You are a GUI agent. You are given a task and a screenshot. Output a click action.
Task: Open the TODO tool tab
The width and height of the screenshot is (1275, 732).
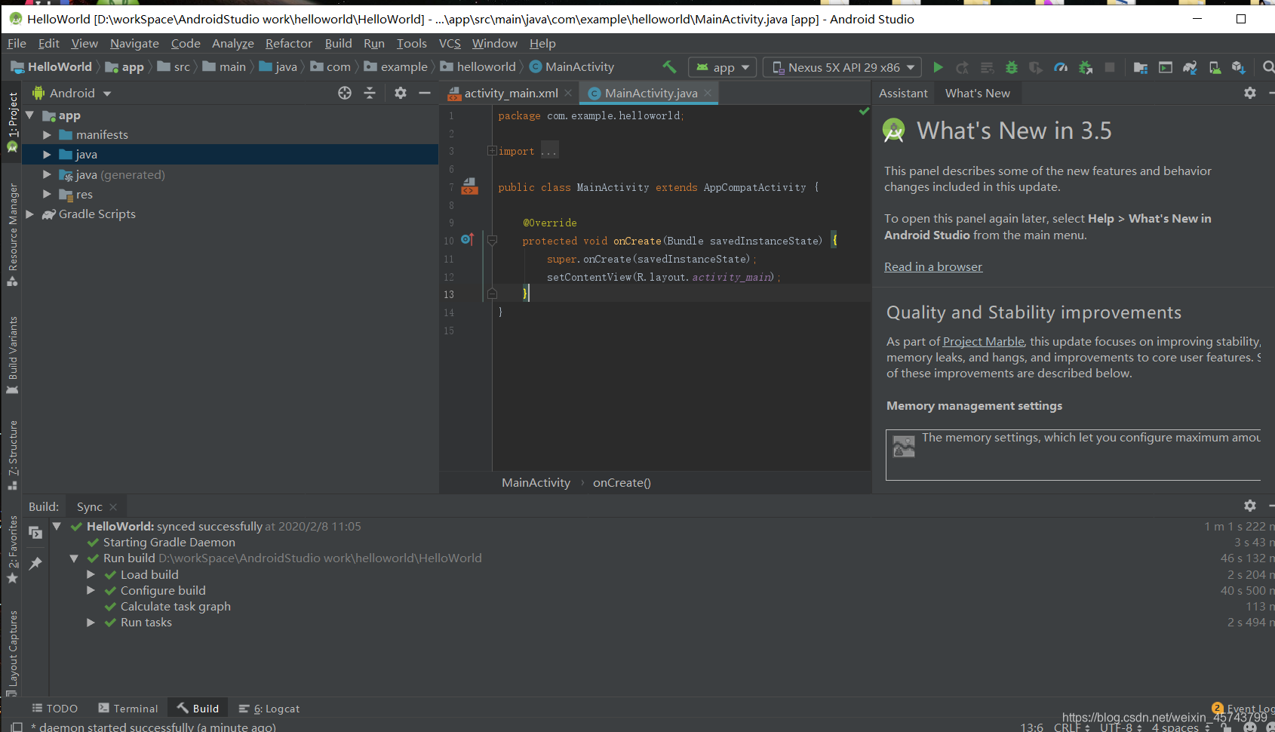tap(55, 709)
